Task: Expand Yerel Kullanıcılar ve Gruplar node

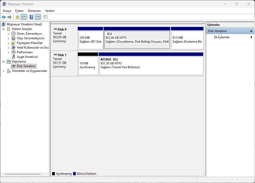Action: click(x=9, y=48)
